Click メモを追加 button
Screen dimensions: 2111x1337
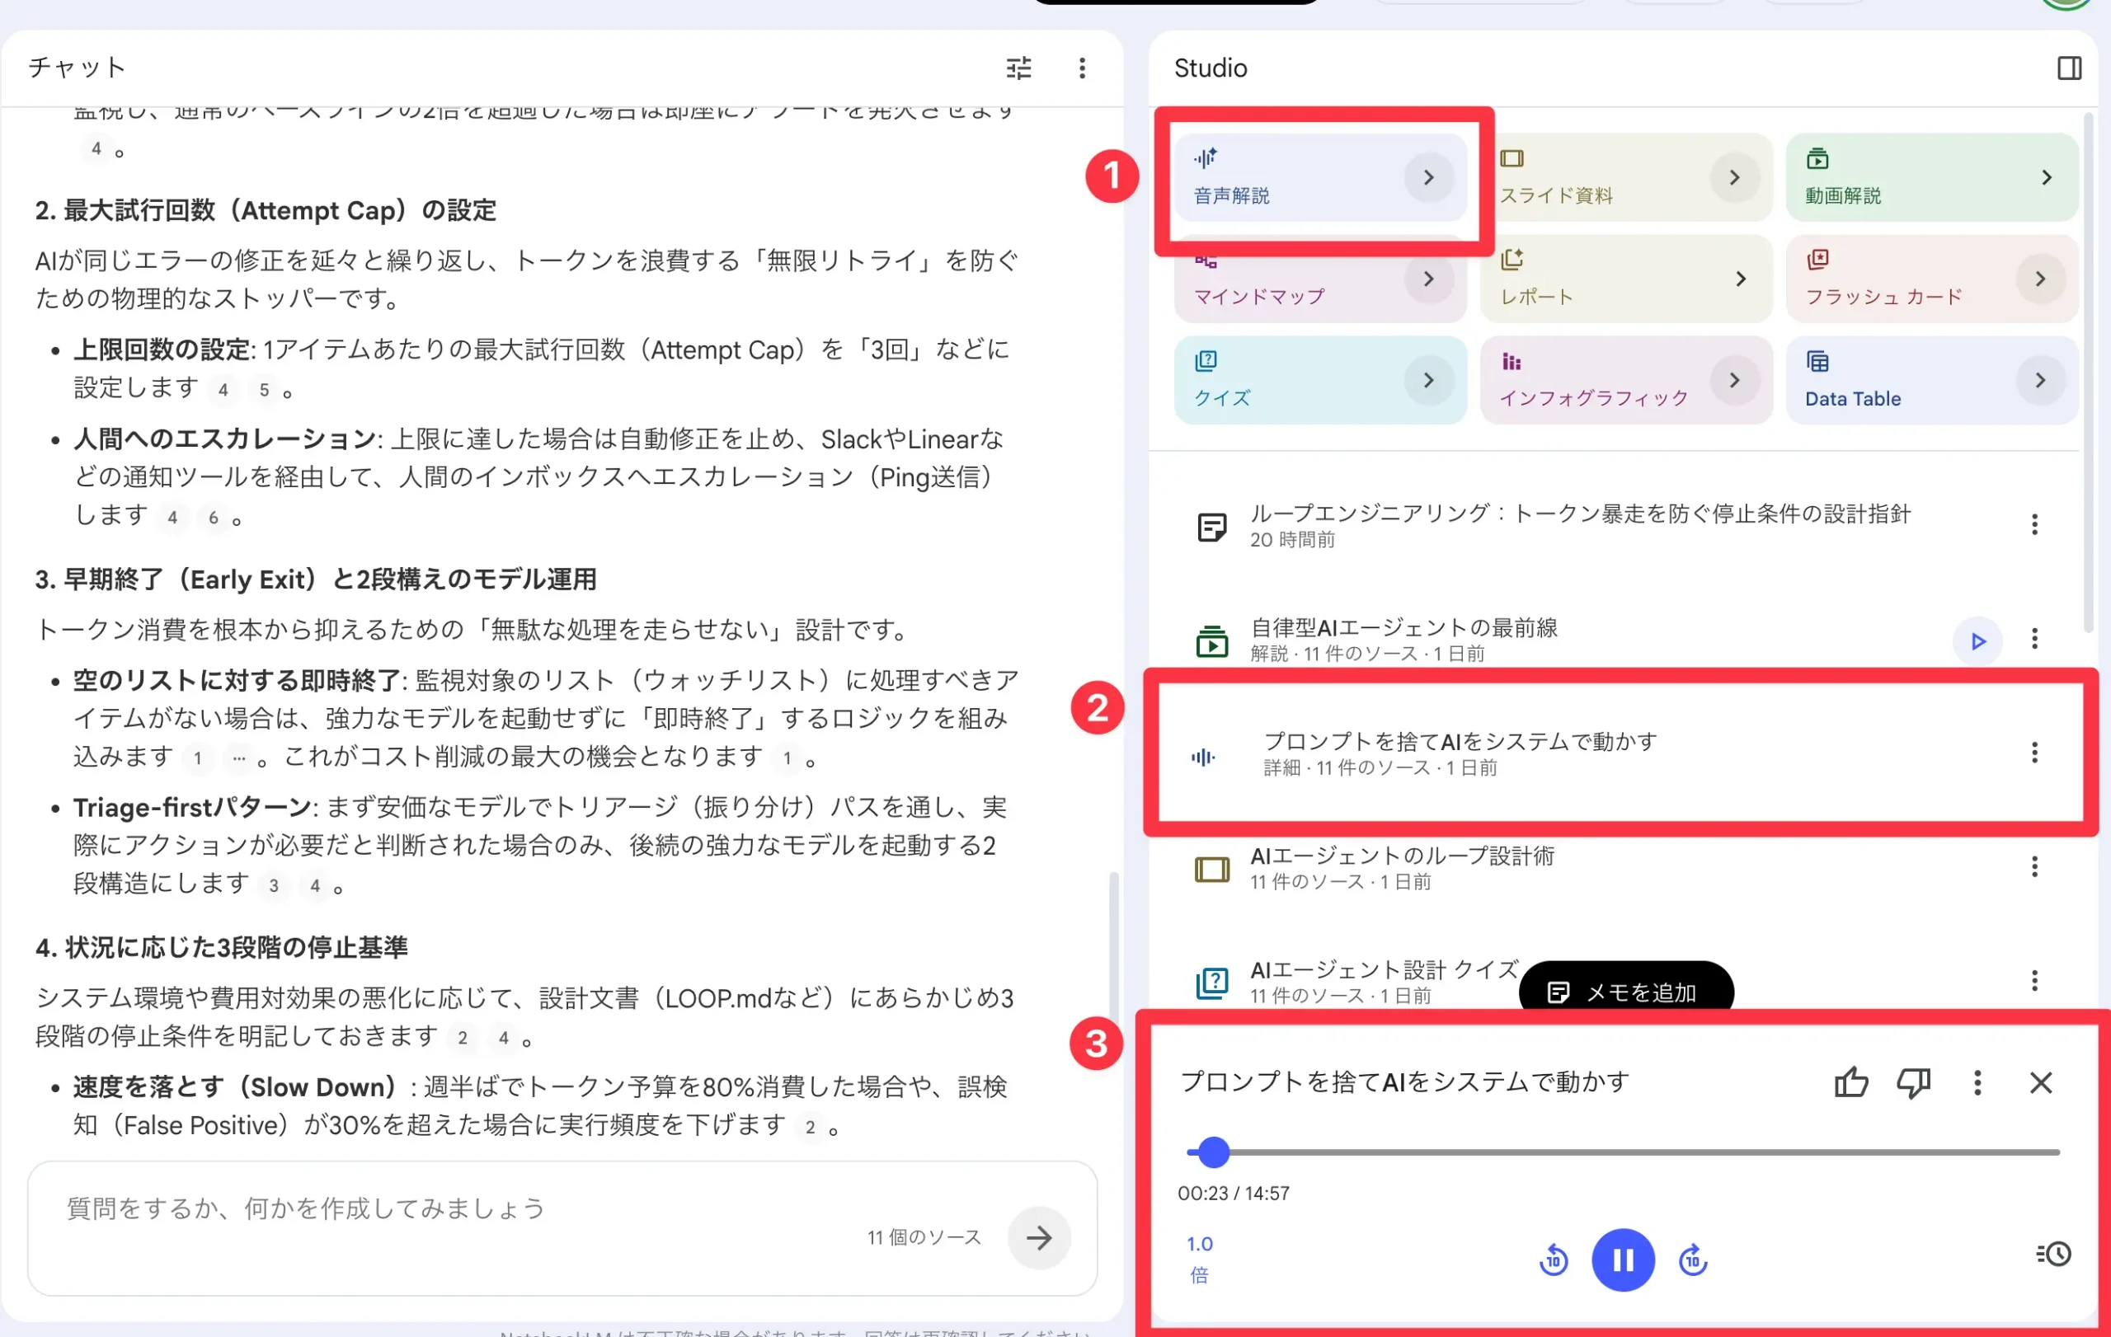1625,991
